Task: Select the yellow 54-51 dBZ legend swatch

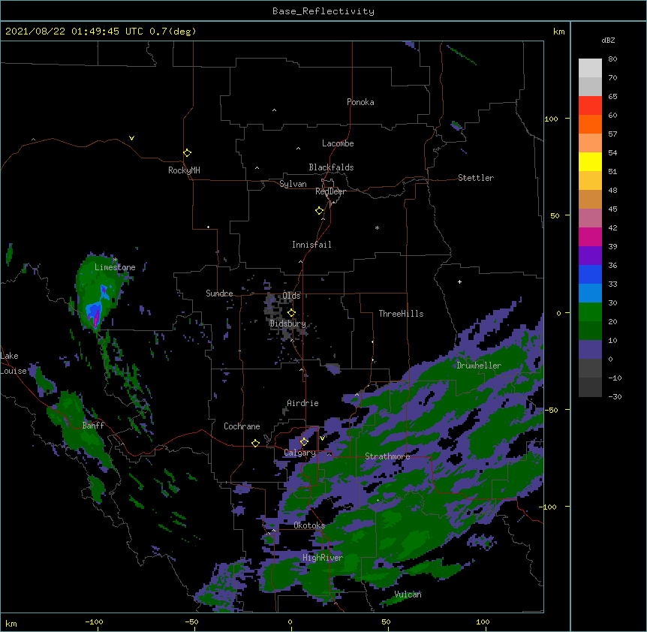Action: coord(590,161)
